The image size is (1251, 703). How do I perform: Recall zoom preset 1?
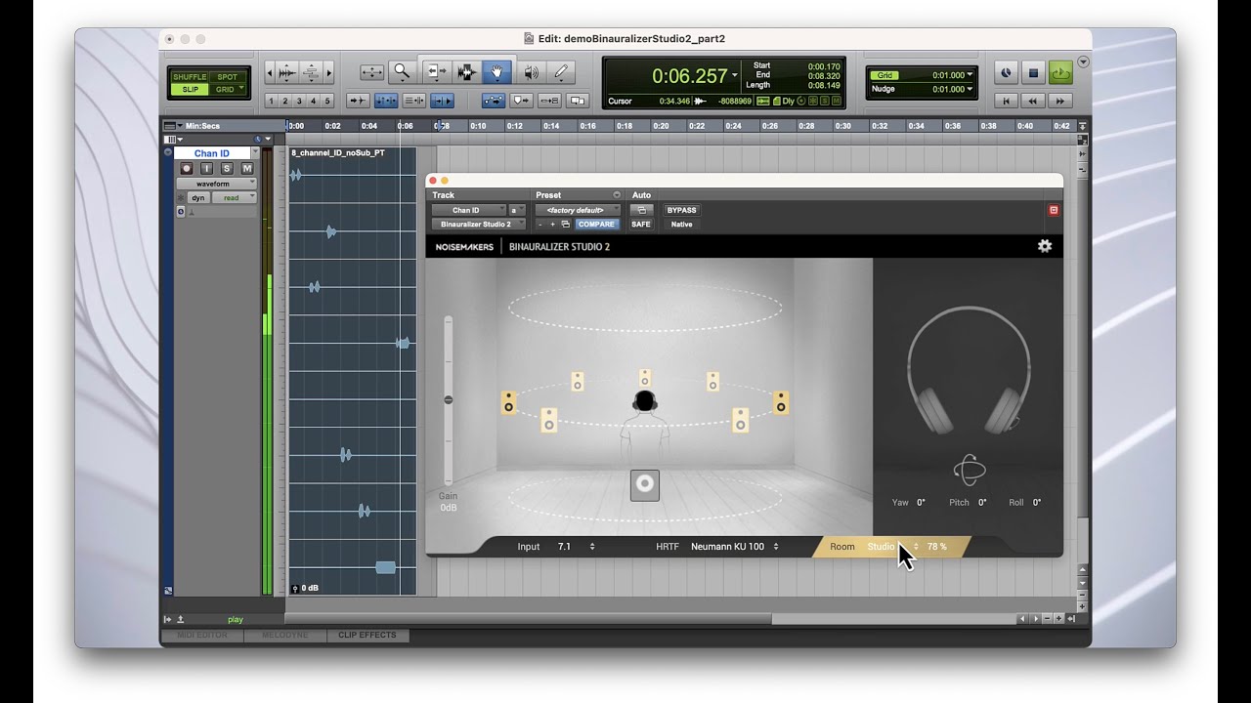tap(272, 101)
